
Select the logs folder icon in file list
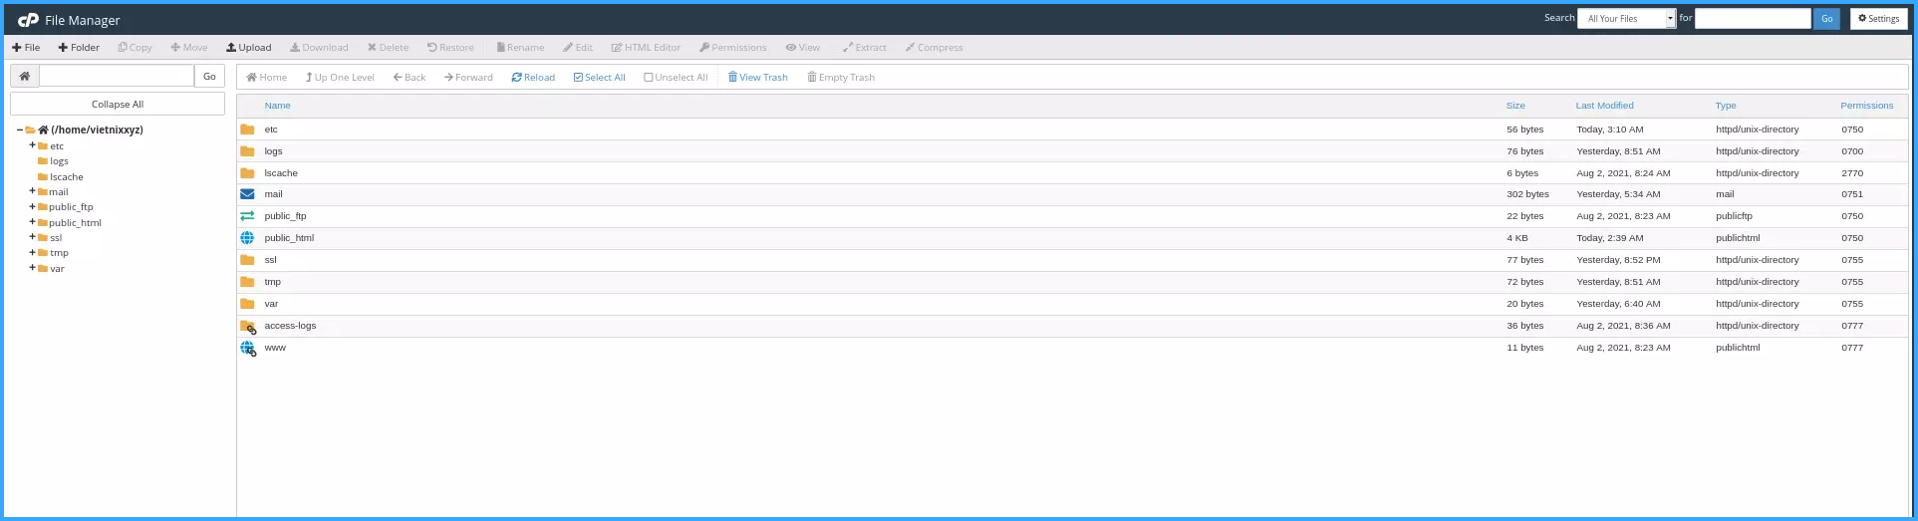247,151
